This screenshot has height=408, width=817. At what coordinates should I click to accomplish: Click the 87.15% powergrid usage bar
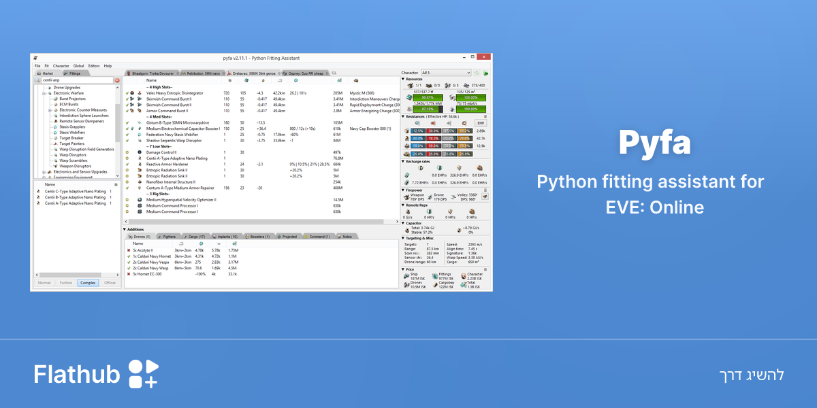coord(428,109)
